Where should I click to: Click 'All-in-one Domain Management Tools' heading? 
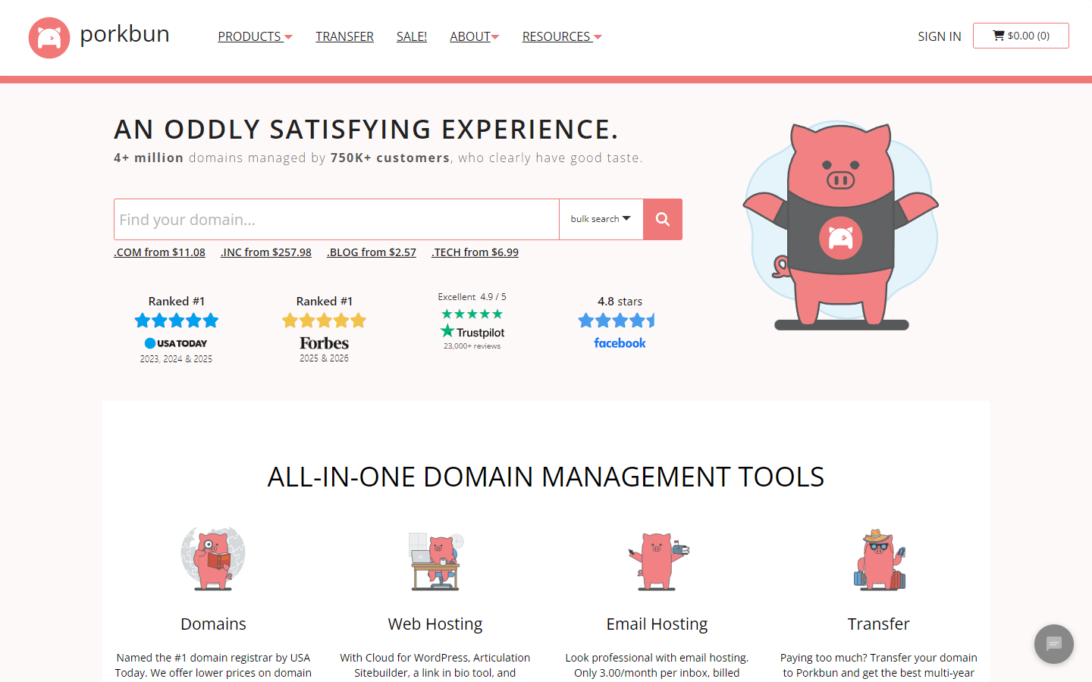click(546, 477)
